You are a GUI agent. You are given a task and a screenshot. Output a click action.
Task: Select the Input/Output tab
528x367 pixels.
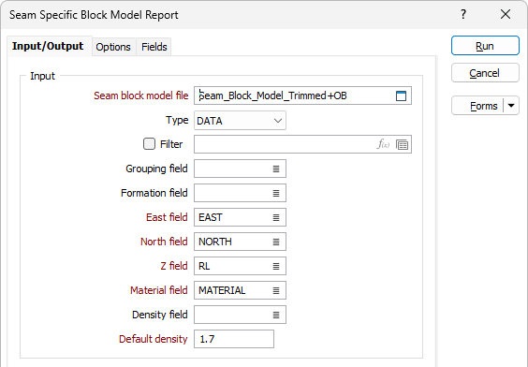48,46
